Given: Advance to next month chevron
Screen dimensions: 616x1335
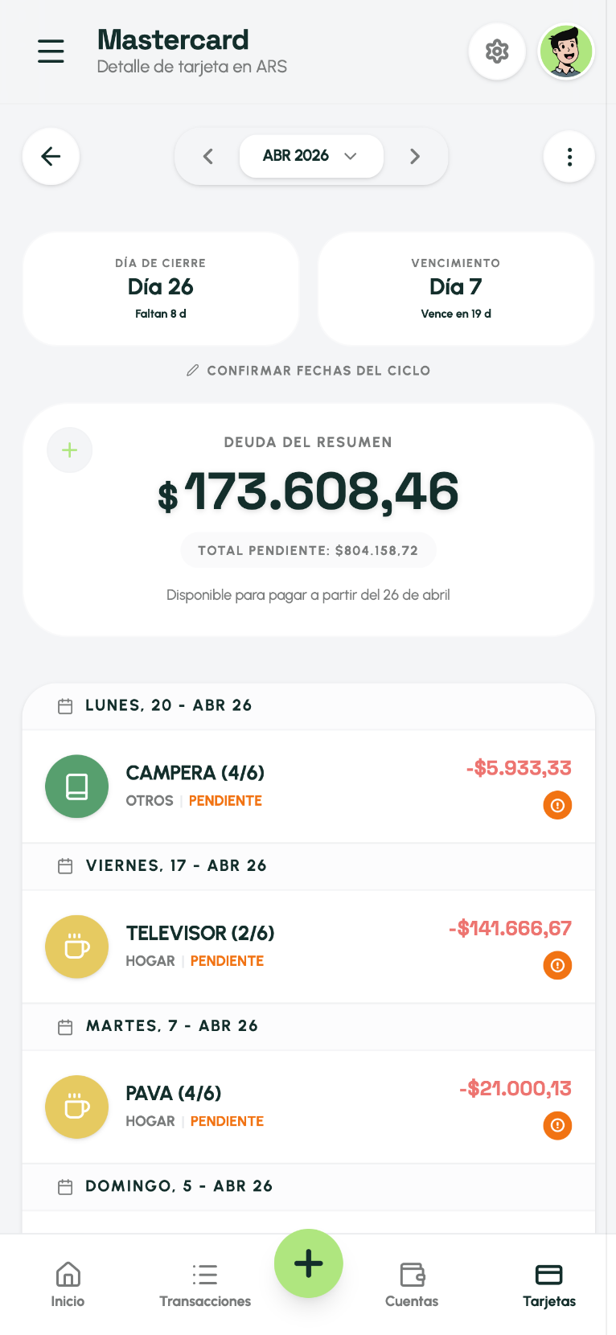Looking at the screenshot, I should click(x=415, y=156).
